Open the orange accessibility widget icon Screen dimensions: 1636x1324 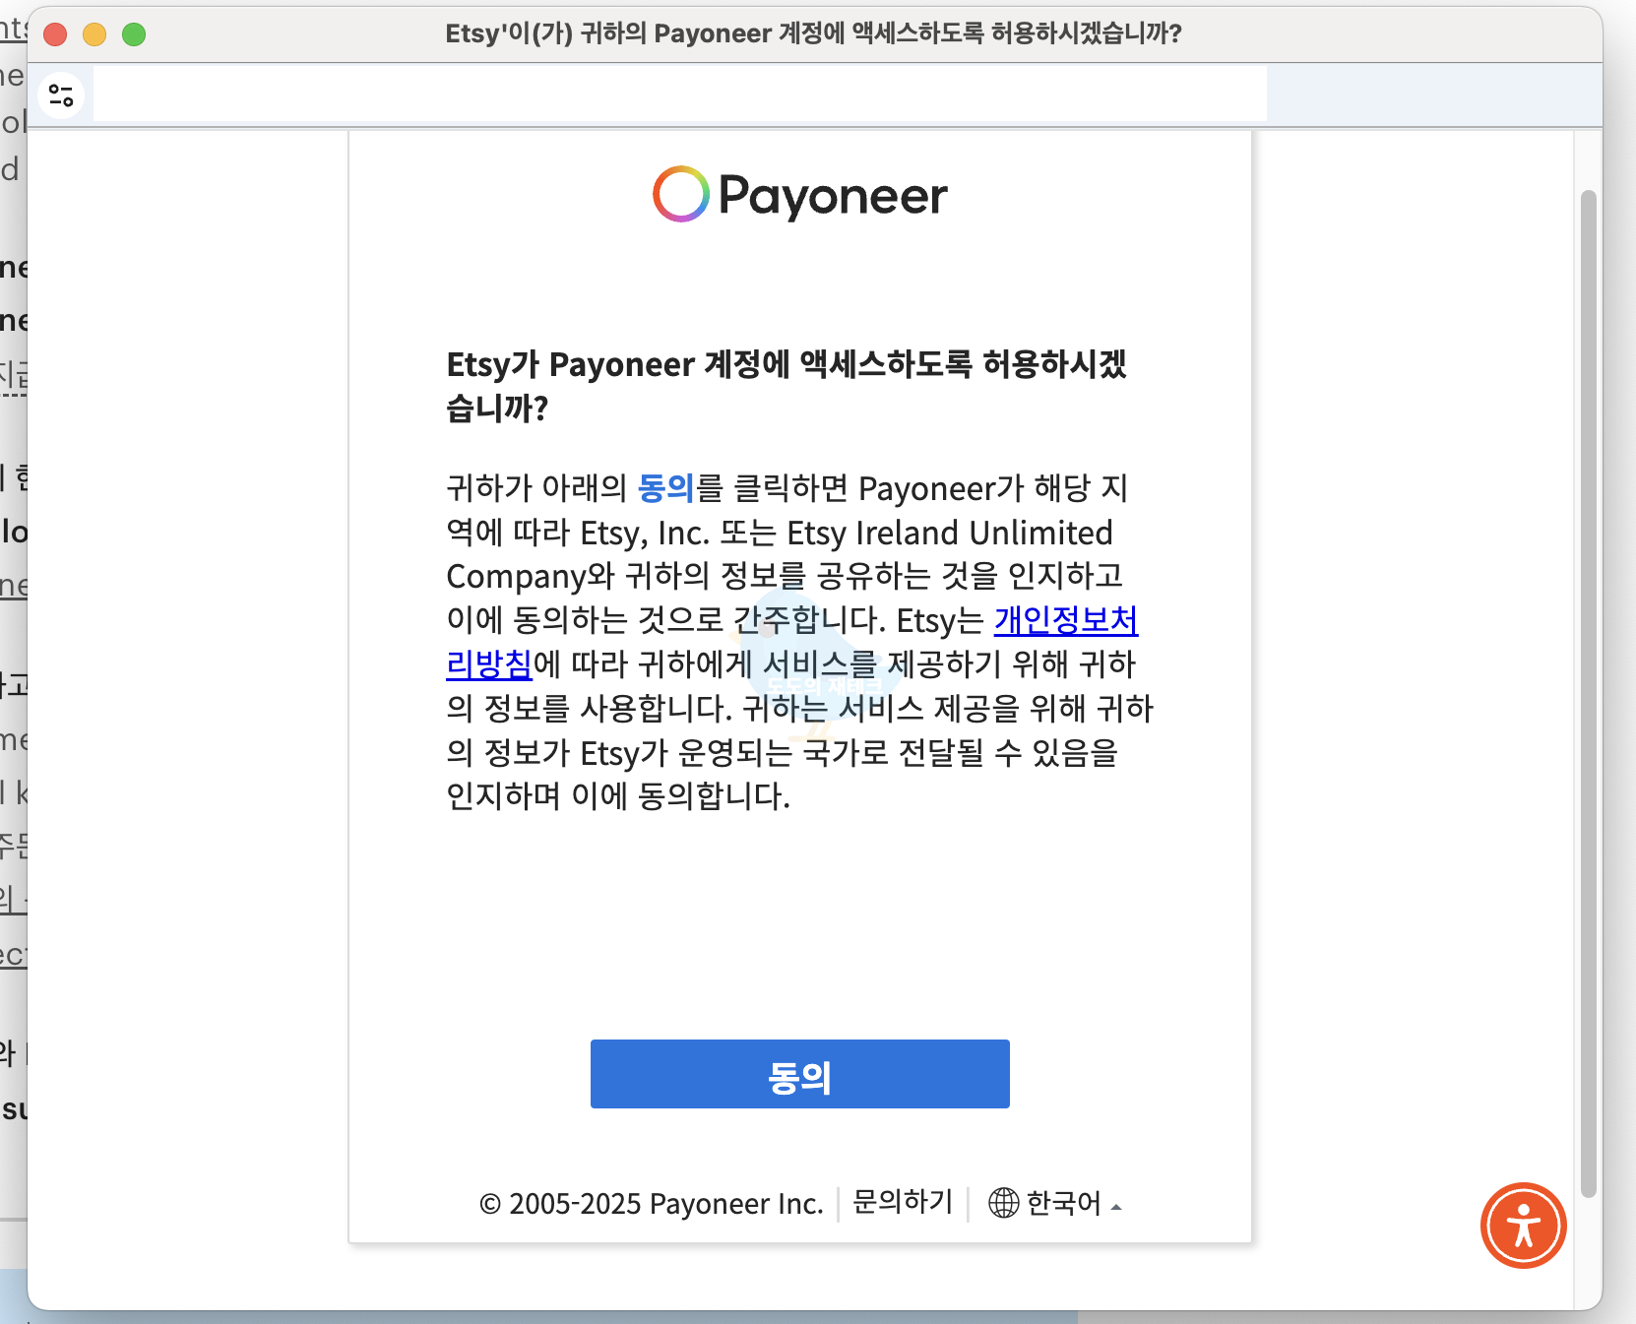tap(1523, 1226)
